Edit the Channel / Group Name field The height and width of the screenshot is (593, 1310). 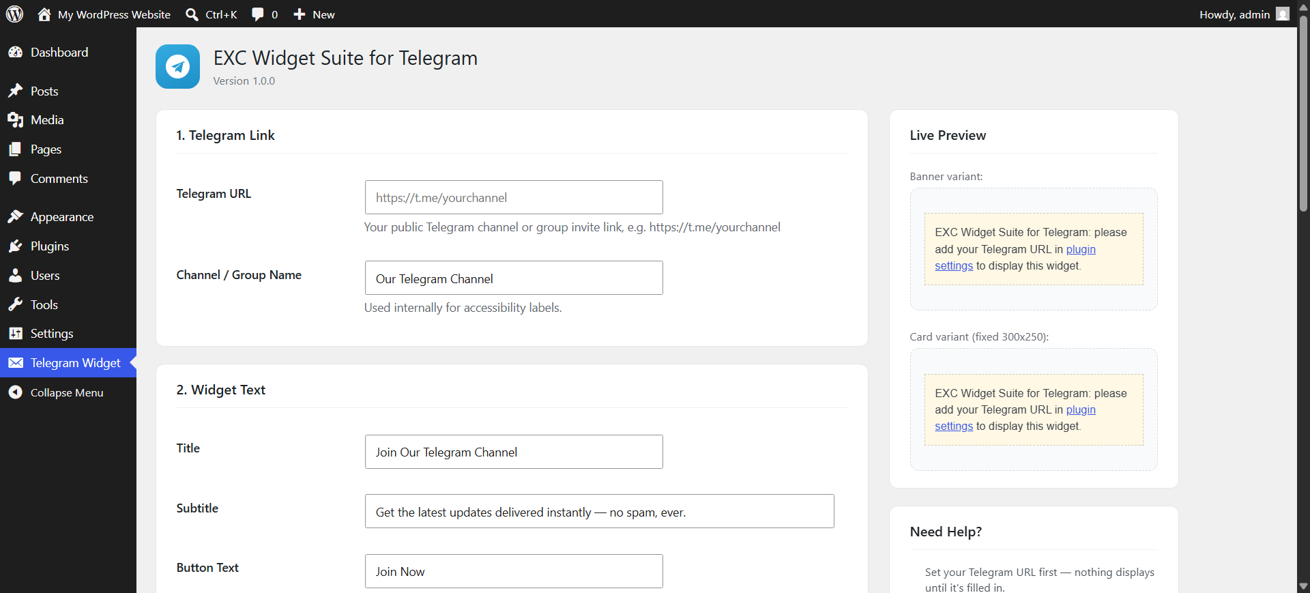(x=514, y=278)
